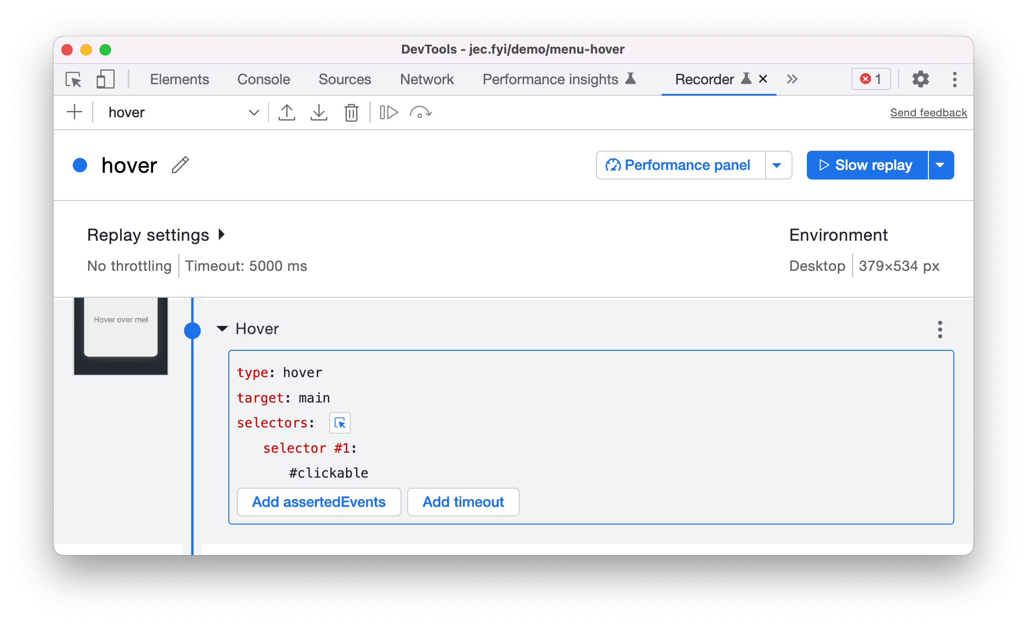Open the recording dropdown selector

[x=256, y=112]
